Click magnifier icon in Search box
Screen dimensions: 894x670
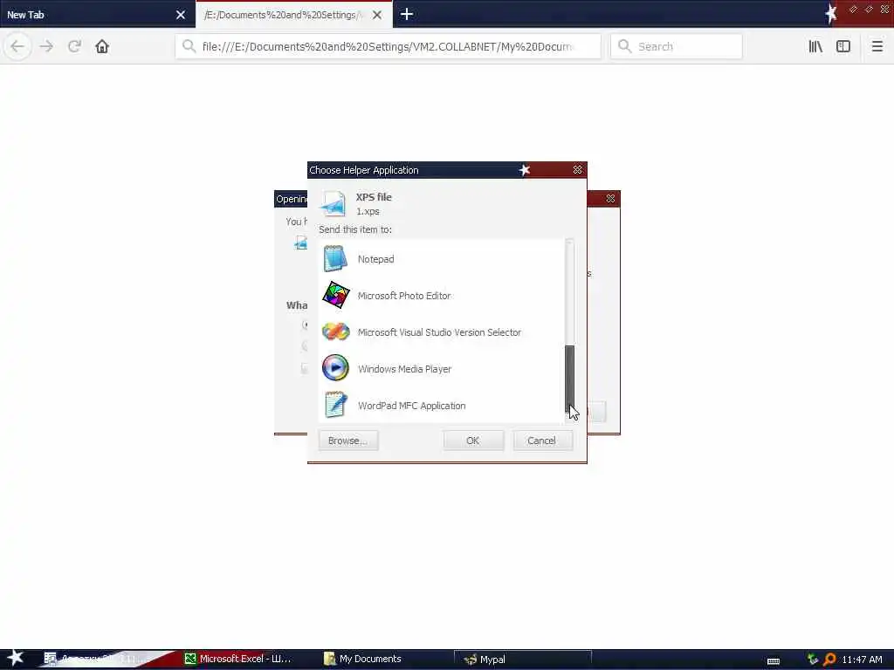tap(625, 46)
